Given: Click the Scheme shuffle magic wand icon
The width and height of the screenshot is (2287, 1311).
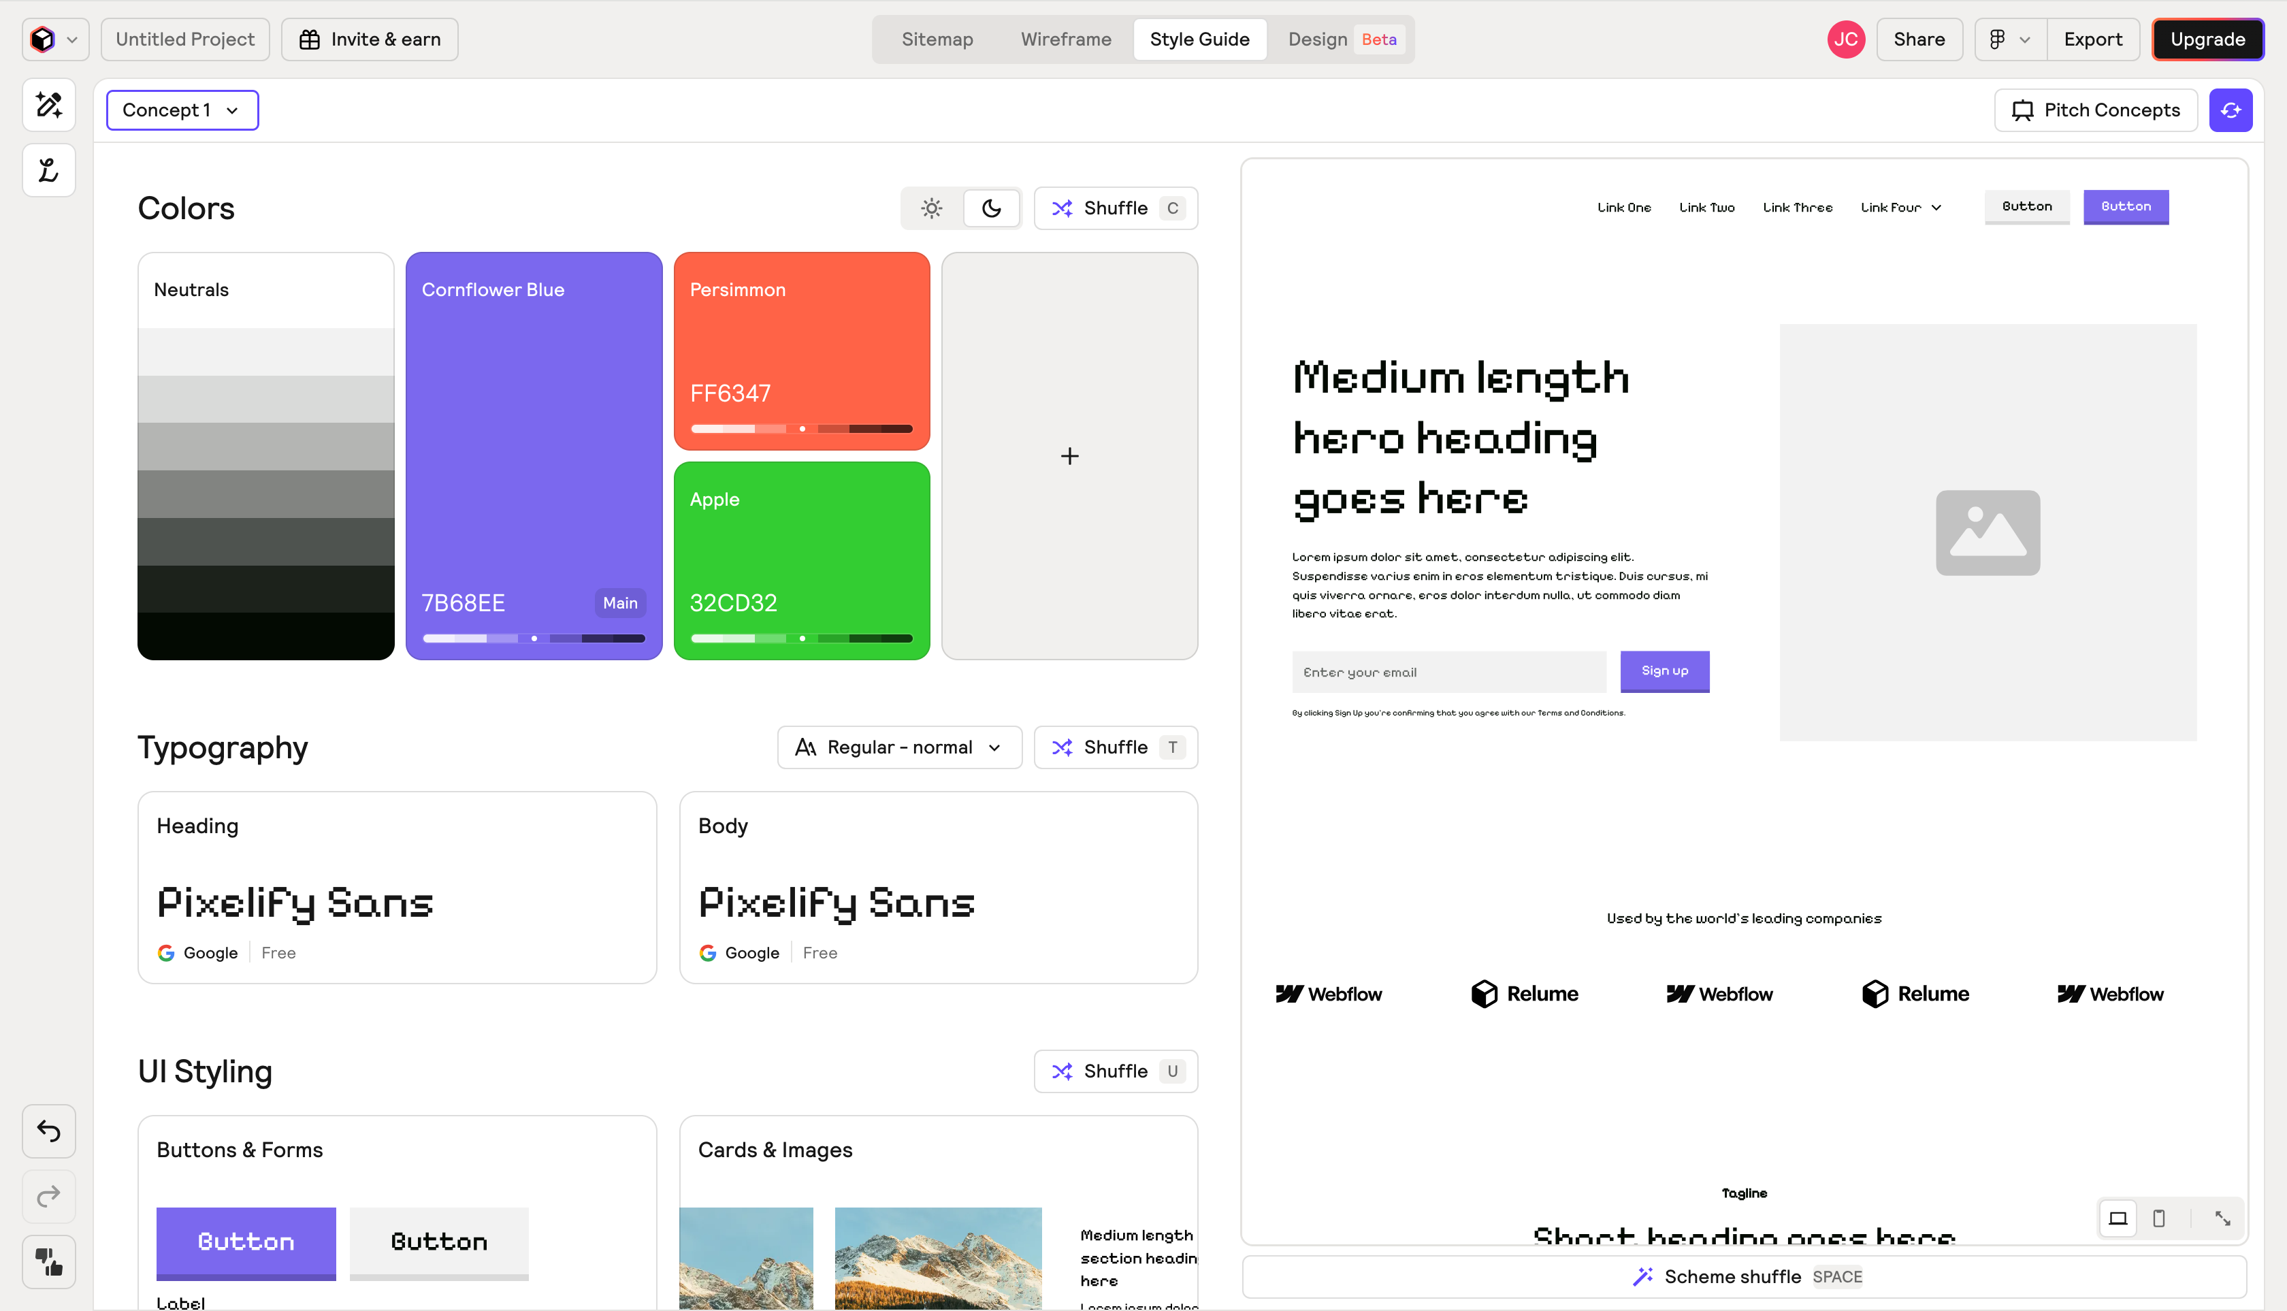Looking at the screenshot, I should tap(1642, 1277).
